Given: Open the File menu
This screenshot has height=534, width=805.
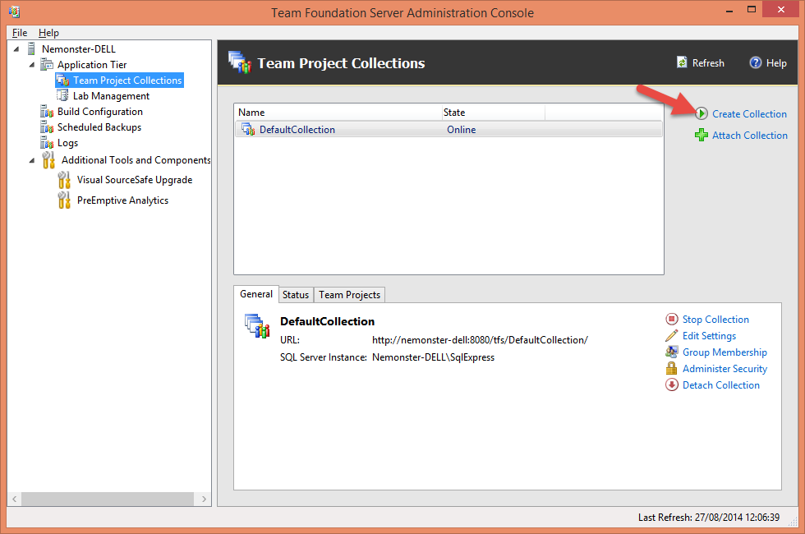Looking at the screenshot, I should (x=18, y=32).
